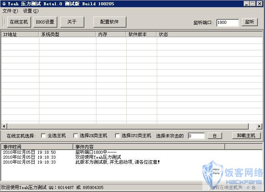Close the Yeah 压力测试 window
Viewport: 265px width, 192px height.
click(x=259, y=4)
